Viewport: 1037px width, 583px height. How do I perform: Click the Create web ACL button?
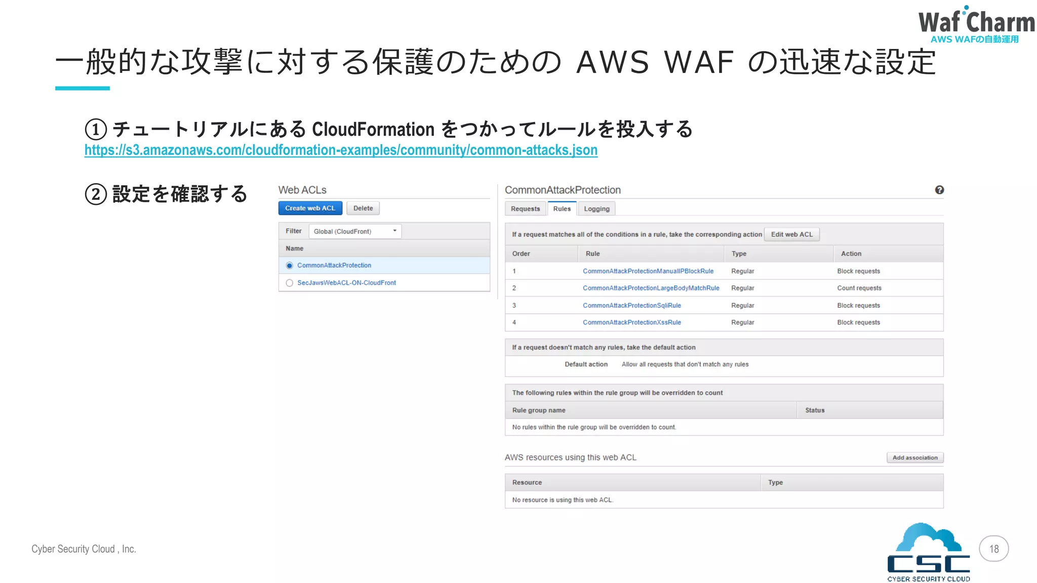point(310,208)
